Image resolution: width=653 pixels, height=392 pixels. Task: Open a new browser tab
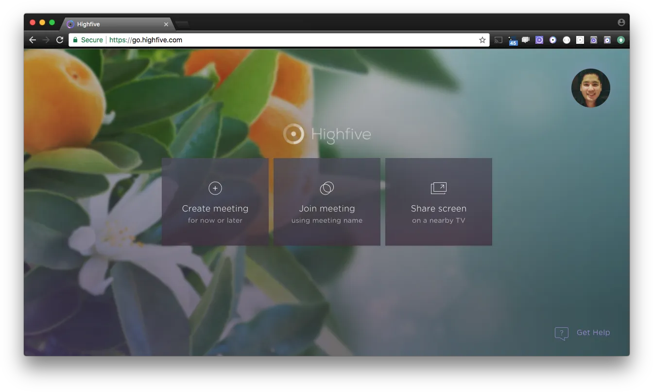182,24
